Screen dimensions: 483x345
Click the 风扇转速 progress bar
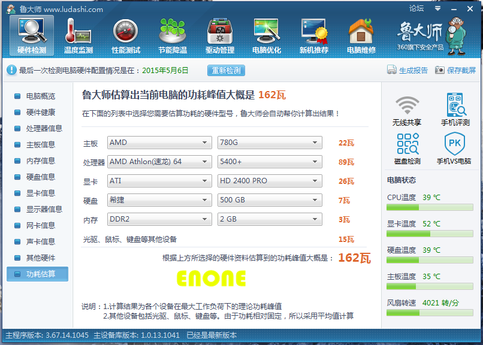pyautogui.click(x=430, y=313)
